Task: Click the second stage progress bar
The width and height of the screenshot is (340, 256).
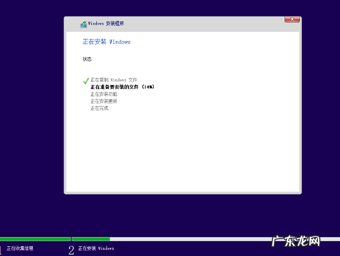Action: pyautogui.click(x=206, y=239)
